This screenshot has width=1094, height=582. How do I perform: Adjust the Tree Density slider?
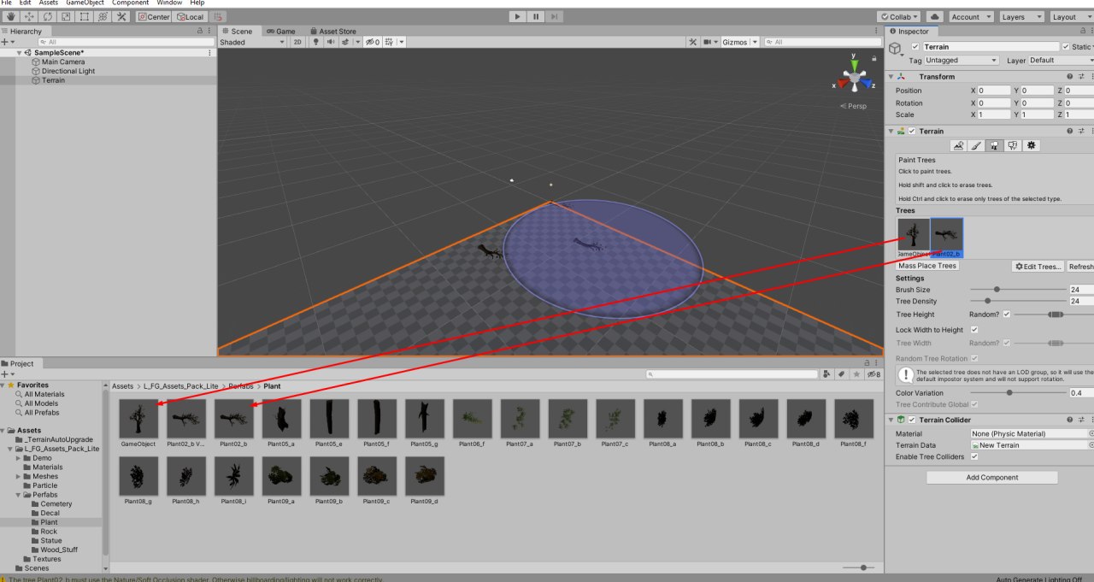(1018, 301)
